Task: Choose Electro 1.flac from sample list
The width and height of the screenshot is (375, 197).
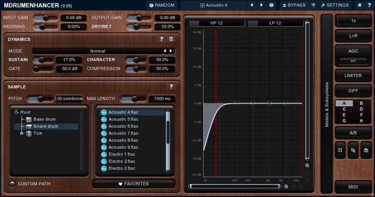Action: (x=122, y=154)
